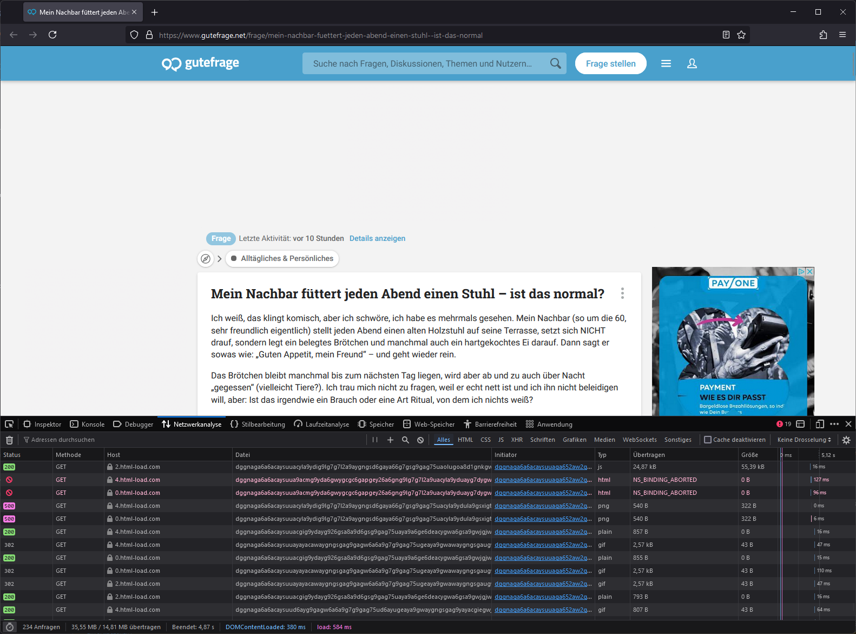
Task: Click the search magnifier on gutefrage
Action: pyautogui.click(x=555, y=63)
